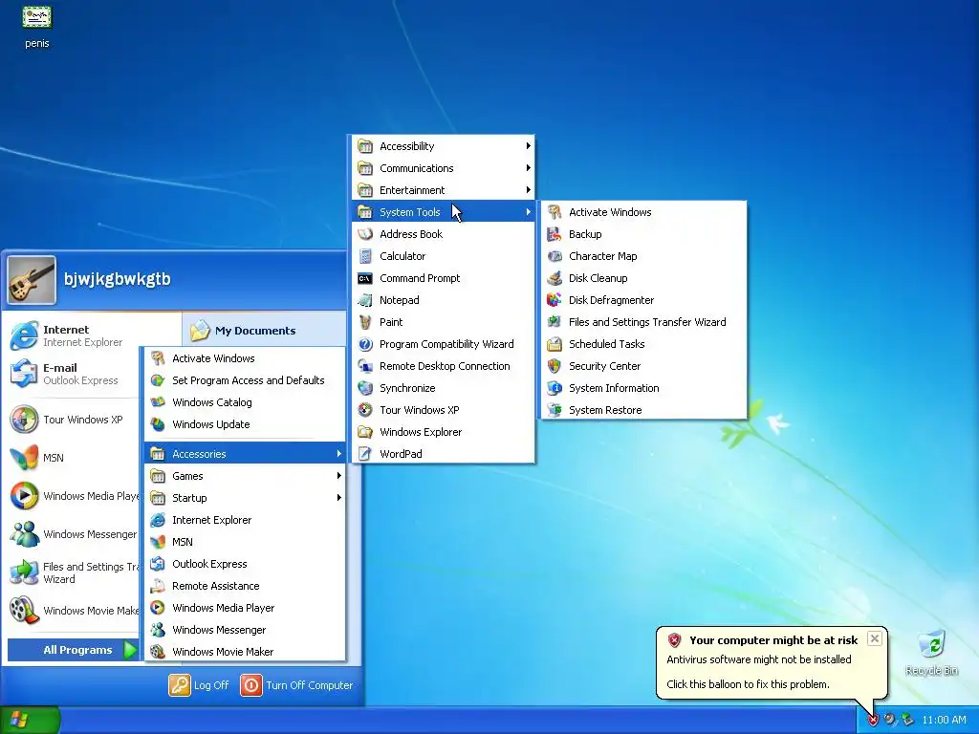
Task: Open Program Compatibility Wizard icon
Action: [x=365, y=344]
